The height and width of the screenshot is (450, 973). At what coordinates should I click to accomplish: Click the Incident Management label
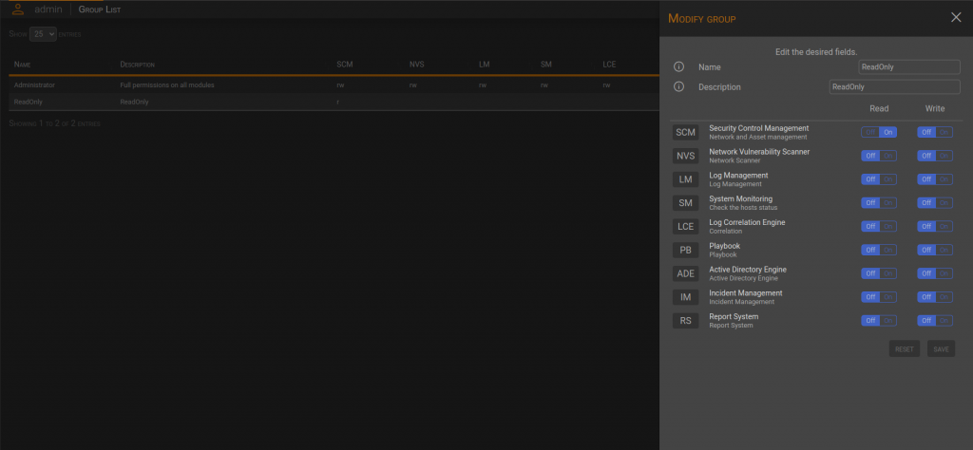746,293
